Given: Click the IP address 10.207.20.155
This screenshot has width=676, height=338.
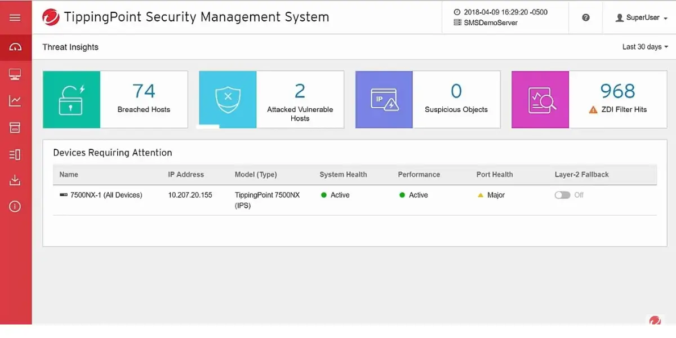Looking at the screenshot, I should pyautogui.click(x=190, y=195).
